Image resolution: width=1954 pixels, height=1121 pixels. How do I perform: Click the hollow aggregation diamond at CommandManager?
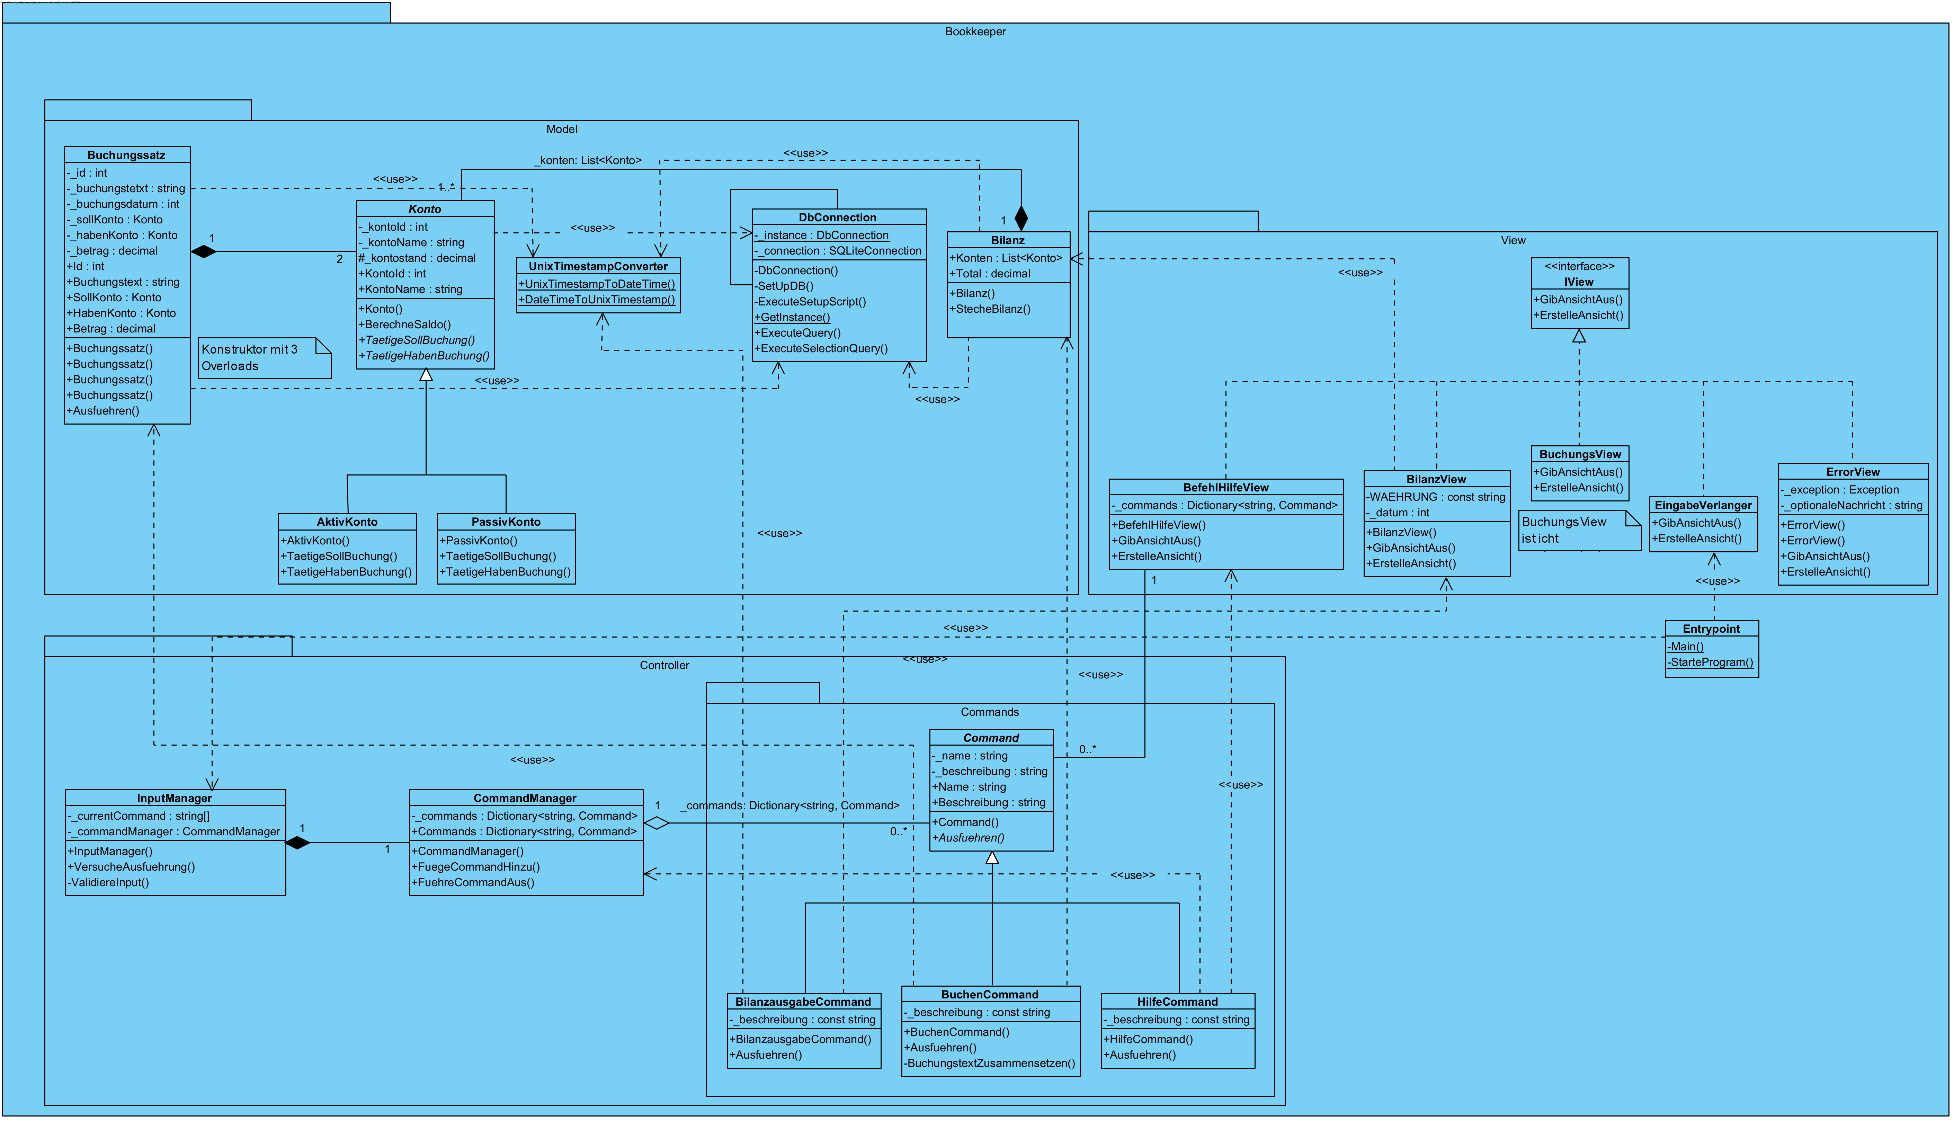(657, 824)
